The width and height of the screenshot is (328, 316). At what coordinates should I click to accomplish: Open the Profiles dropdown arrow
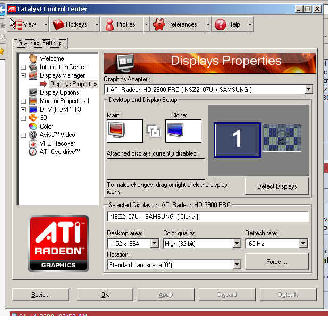[x=146, y=24]
